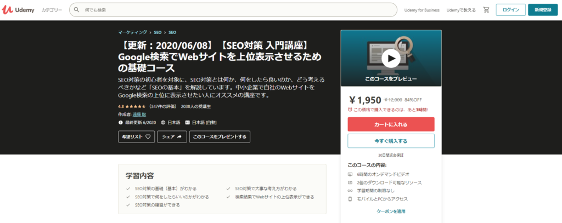This screenshot has height=223, width=562.
Task: Play the course preview video
Action: coord(391,58)
